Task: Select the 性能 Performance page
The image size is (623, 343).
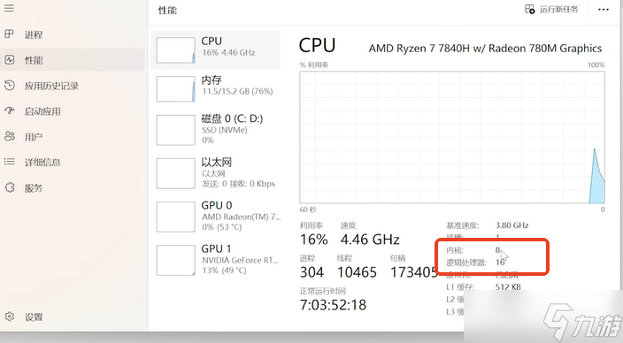Action: 73,60
